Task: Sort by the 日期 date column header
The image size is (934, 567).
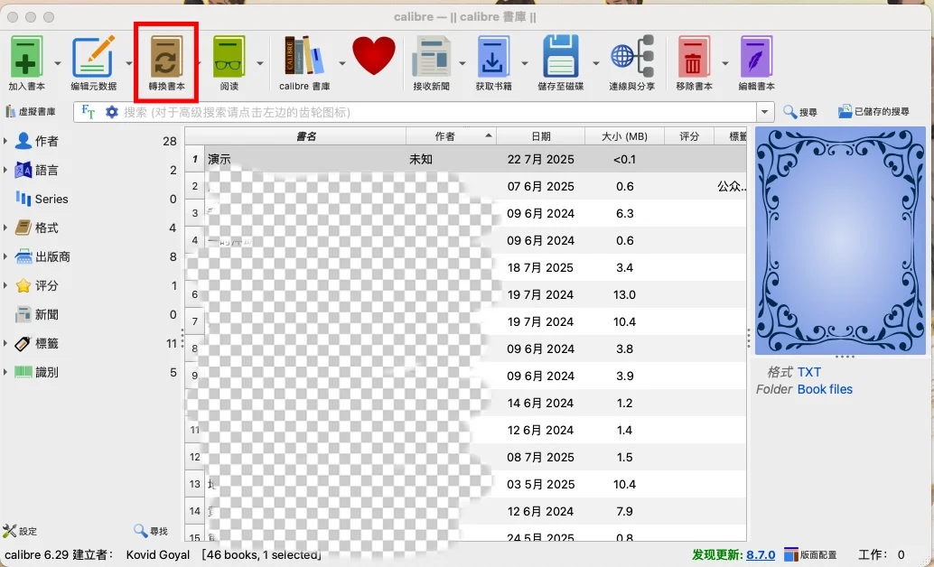Action: [x=541, y=136]
